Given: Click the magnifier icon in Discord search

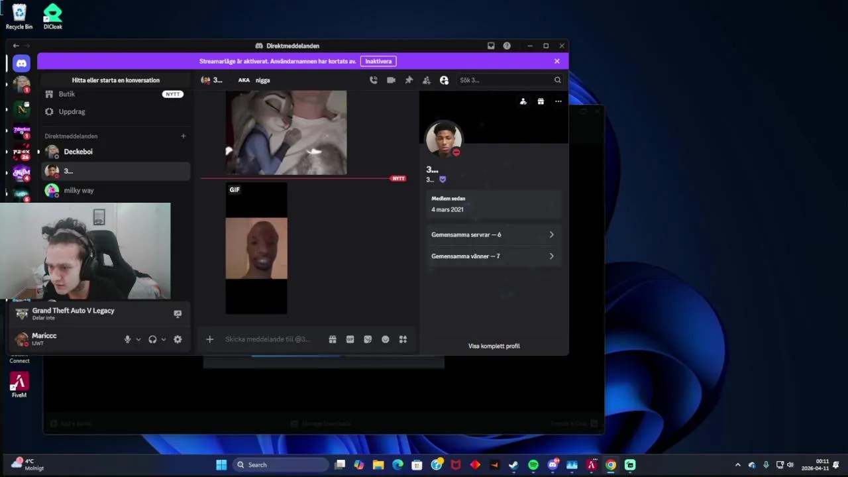Looking at the screenshot, I should (x=557, y=80).
